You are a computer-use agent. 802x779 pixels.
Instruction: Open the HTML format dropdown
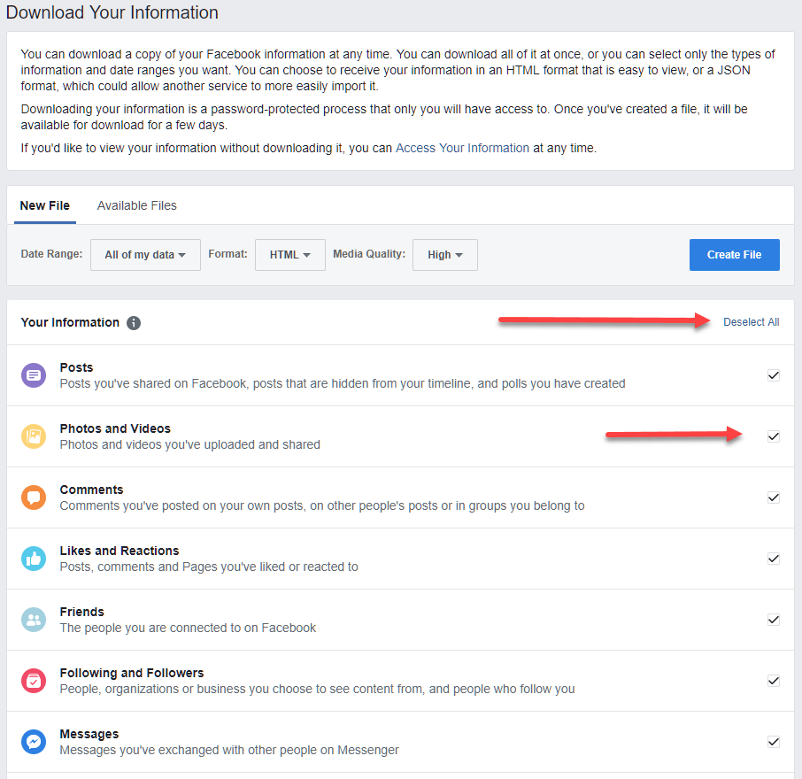click(290, 255)
